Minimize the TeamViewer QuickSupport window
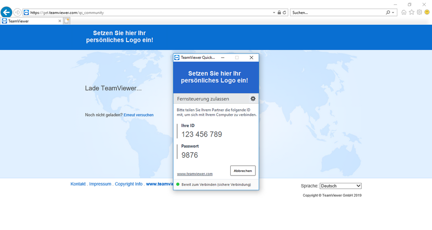 (x=222, y=57)
